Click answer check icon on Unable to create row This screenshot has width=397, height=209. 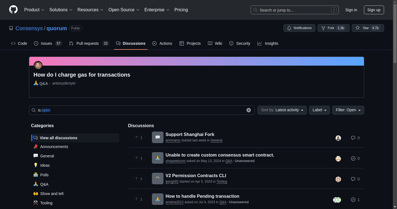pyautogui.click(x=353, y=158)
